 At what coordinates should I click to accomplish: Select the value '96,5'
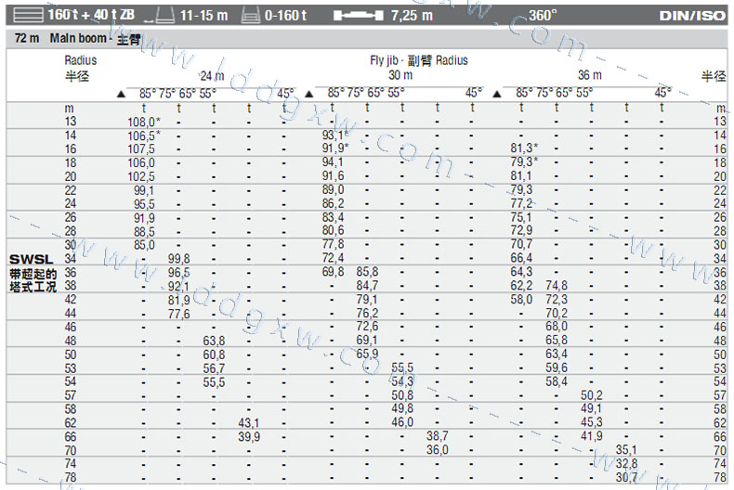tap(178, 273)
